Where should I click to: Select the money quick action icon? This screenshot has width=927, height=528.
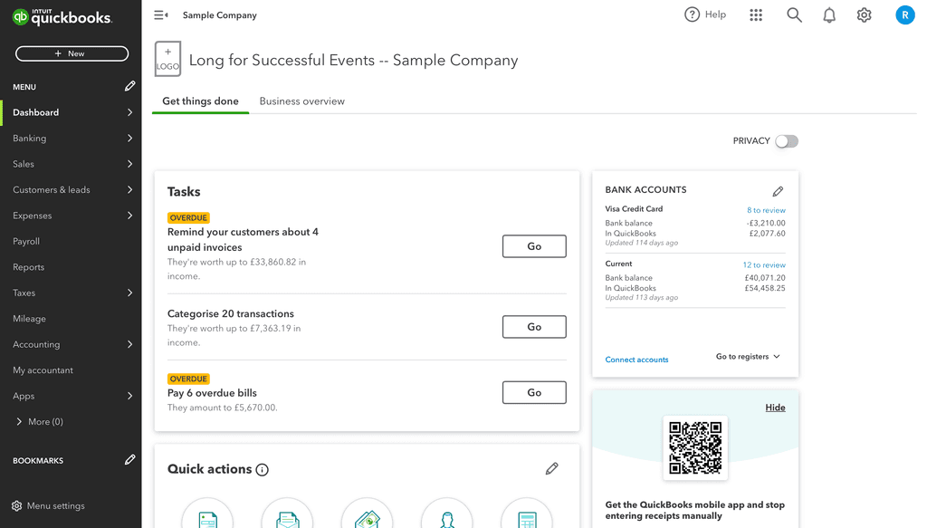tap(367, 516)
